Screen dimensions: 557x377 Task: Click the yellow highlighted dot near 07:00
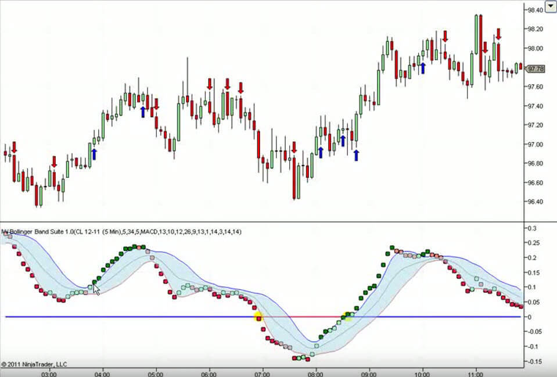tap(258, 317)
